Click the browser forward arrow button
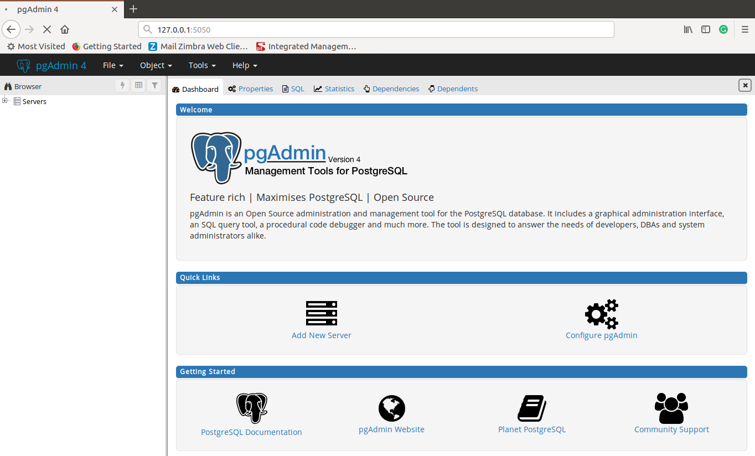 30,29
